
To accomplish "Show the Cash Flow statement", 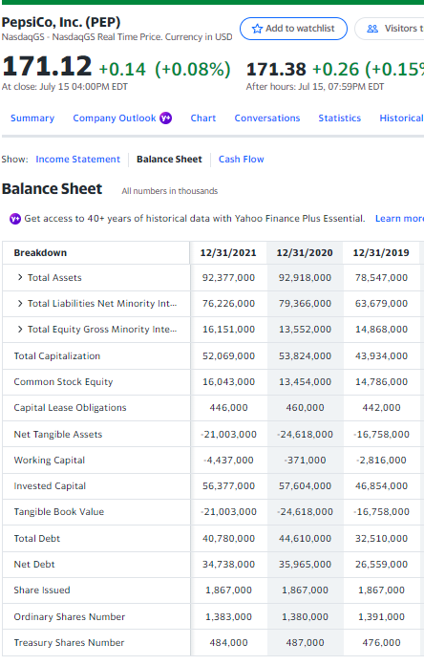I will (x=242, y=160).
